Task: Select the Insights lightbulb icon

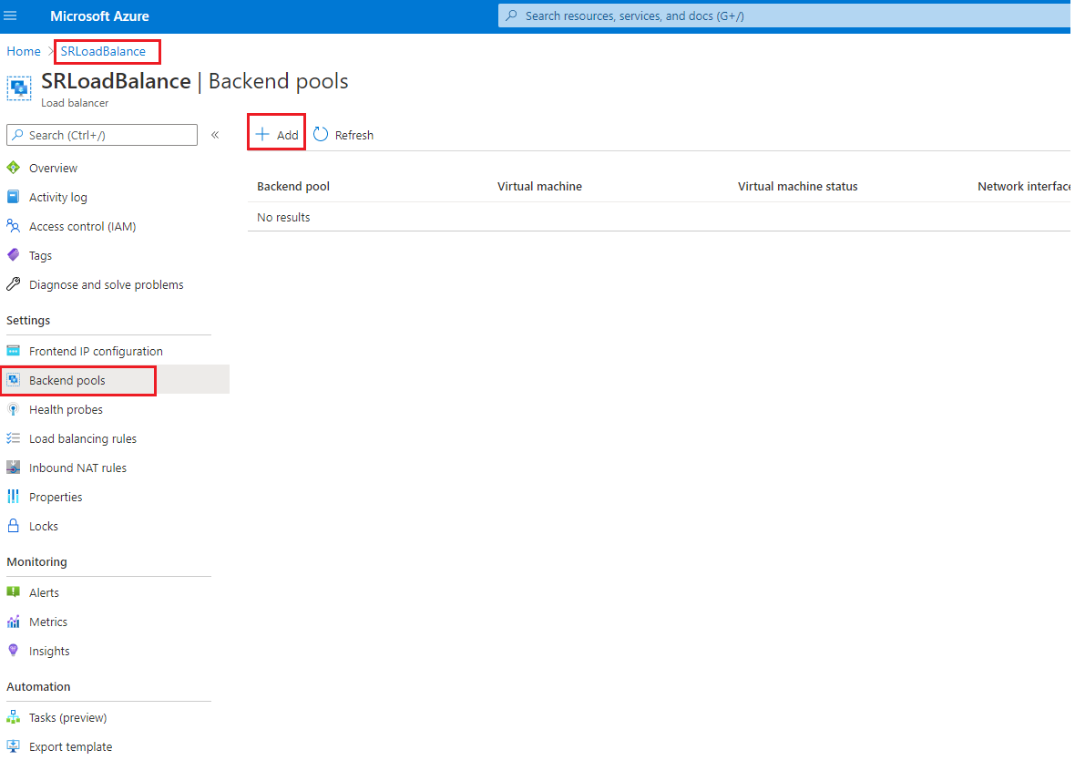Action: (14, 651)
